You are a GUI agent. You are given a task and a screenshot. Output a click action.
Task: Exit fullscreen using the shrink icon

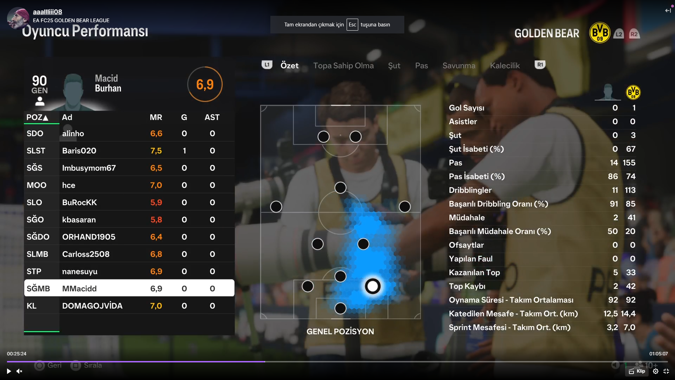666,371
